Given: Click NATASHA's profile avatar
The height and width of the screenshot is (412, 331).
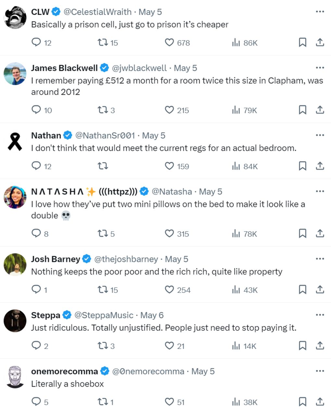Looking at the screenshot, I should pyautogui.click(x=15, y=197).
